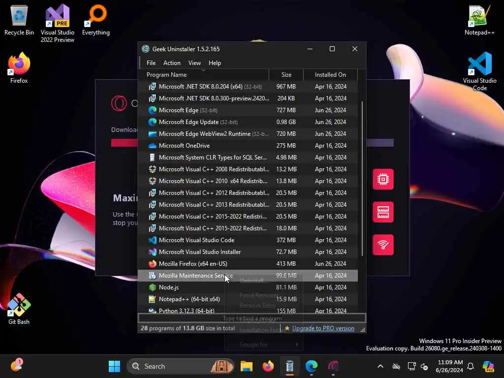Screen dimensions: 504x378
Task: Open File Explorer from the taskbar
Action: pos(247,366)
